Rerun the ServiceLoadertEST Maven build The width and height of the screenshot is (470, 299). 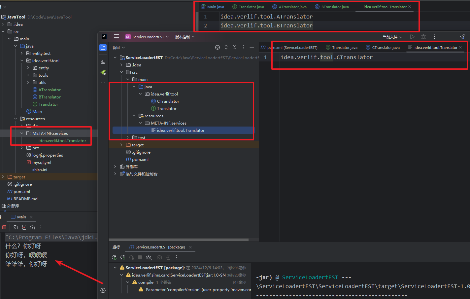(x=114, y=257)
